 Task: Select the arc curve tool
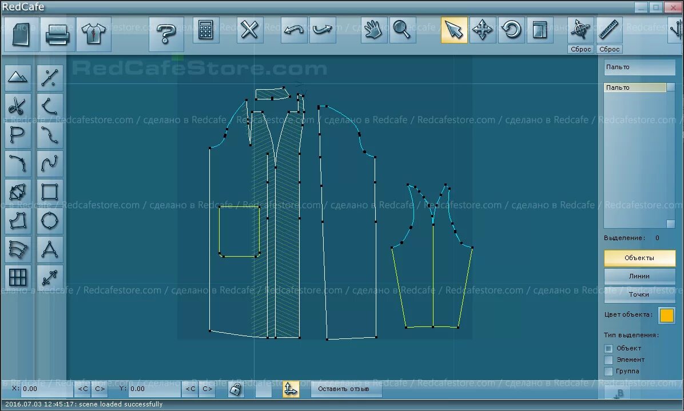[x=50, y=106]
